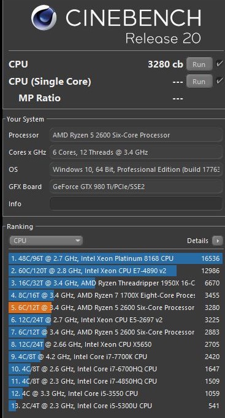Toggle the CPU (Single Core) checkbox

tap(219, 81)
